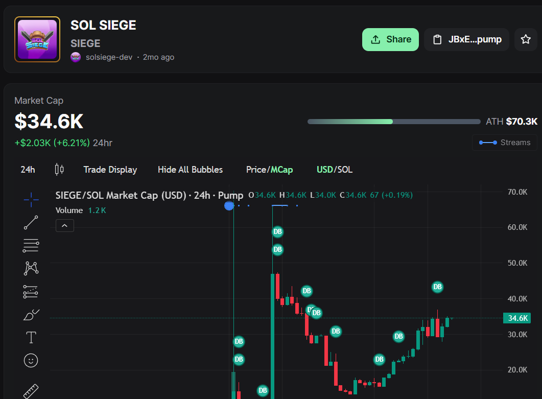Click the SIEGE ticker symbol
Screen dimensions: 542x399
[x=85, y=43]
